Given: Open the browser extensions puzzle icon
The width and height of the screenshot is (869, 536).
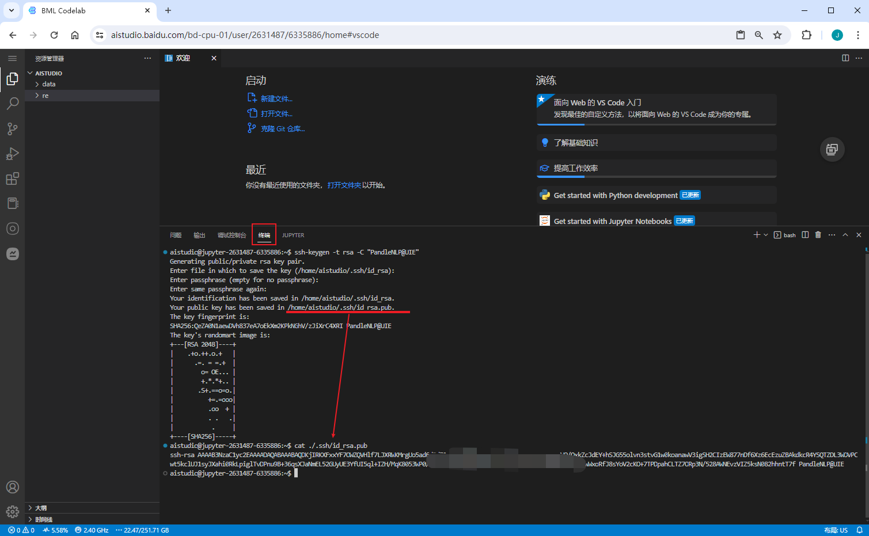Looking at the screenshot, I should pyautogui.click(x=806, y=35).
